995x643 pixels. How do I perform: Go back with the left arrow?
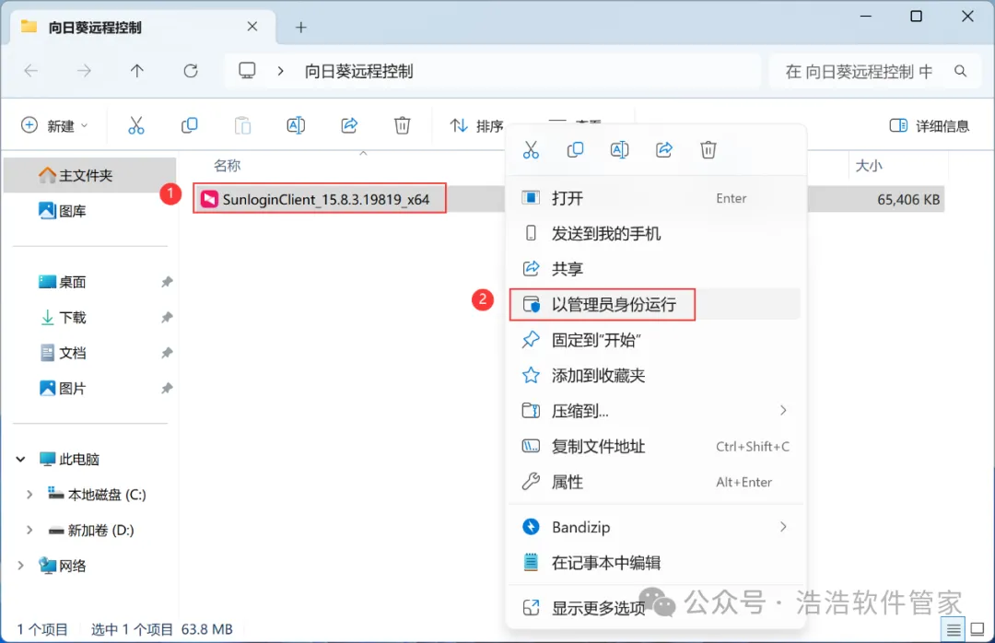click(30, 71)
